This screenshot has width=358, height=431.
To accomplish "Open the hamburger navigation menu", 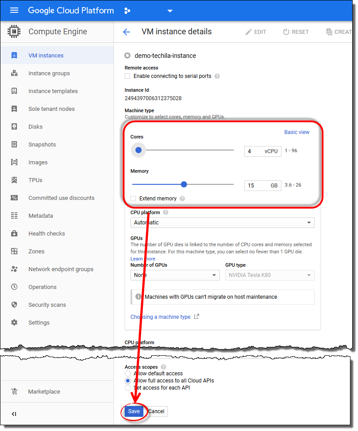I will click(14, 11).
